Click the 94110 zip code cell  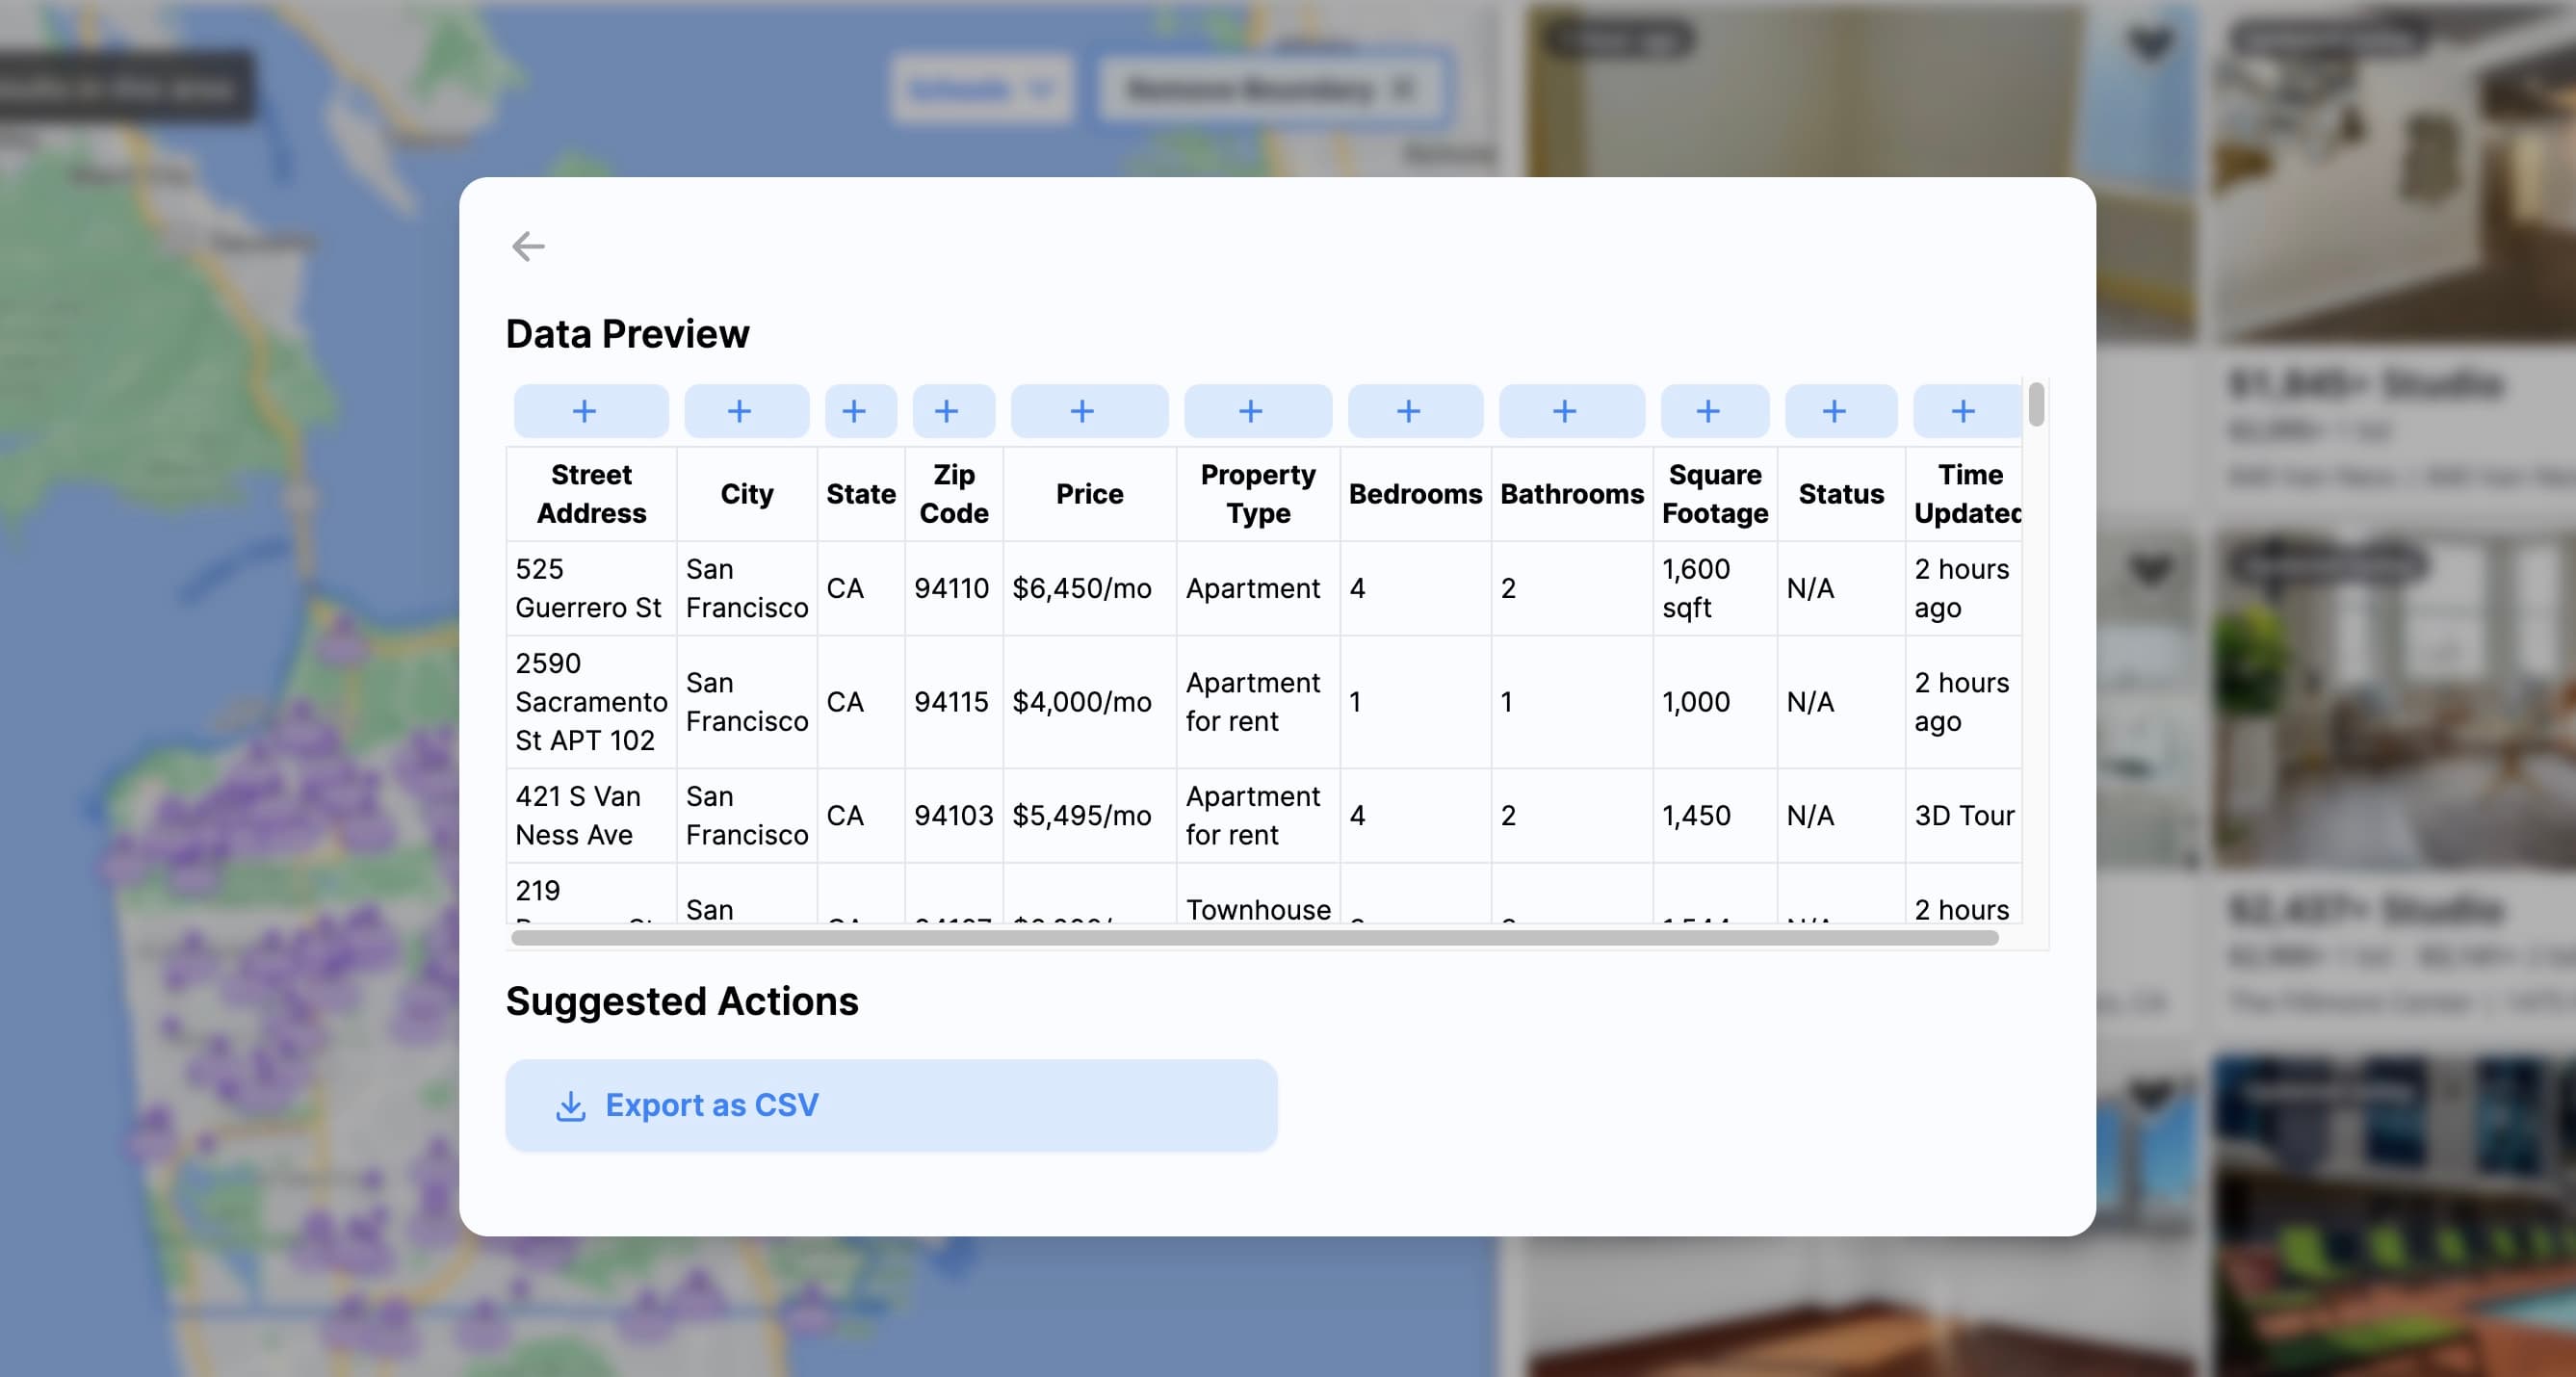pos(954,588)
